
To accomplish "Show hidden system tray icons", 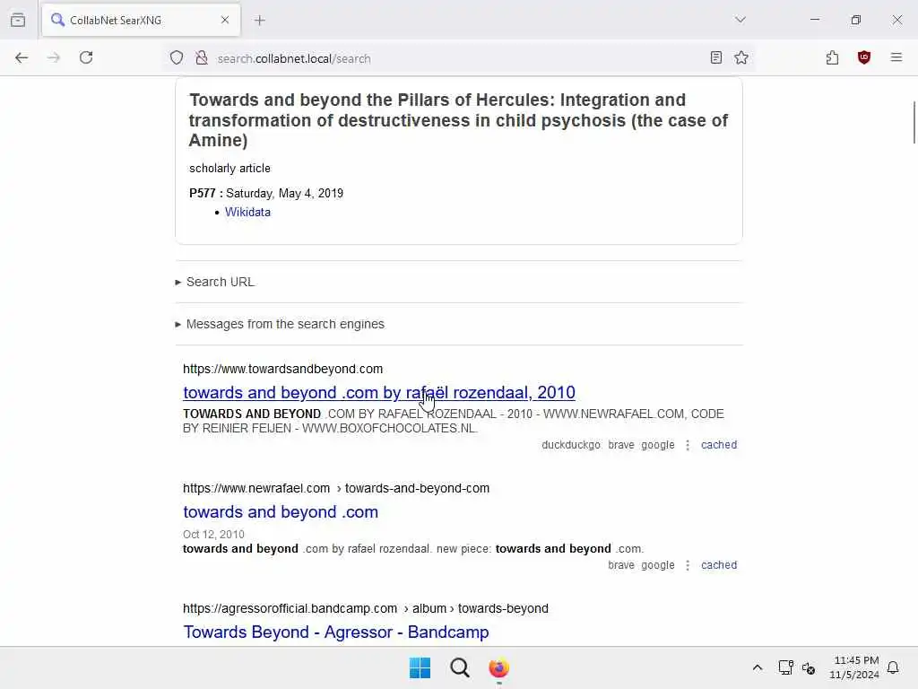I will 757,667.
